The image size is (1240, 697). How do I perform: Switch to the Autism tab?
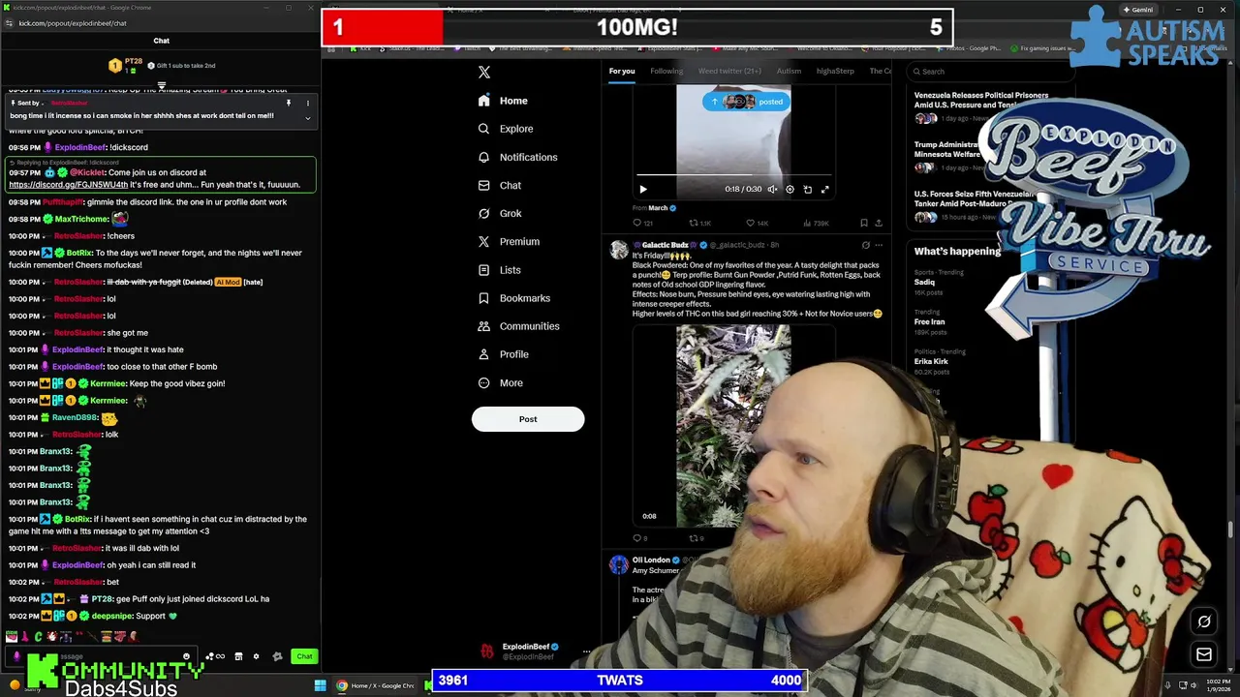tap(789, 71)
